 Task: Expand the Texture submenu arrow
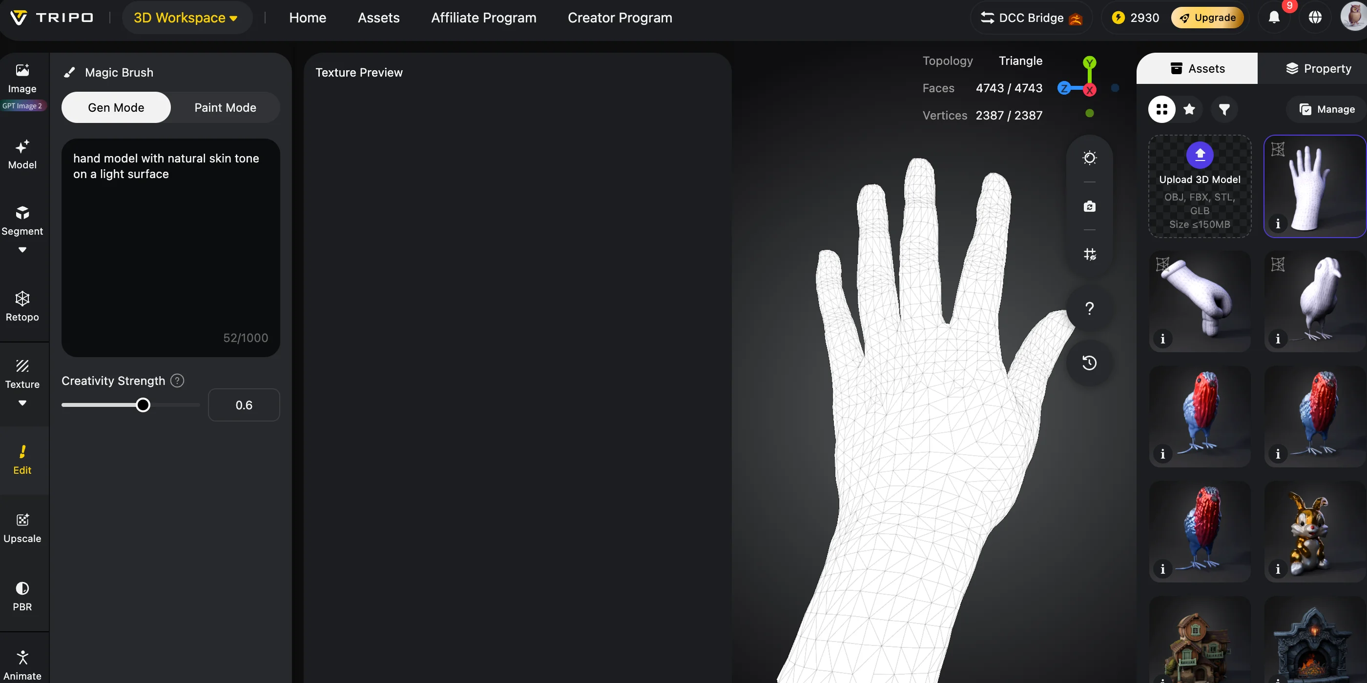[x=22, y=403]
